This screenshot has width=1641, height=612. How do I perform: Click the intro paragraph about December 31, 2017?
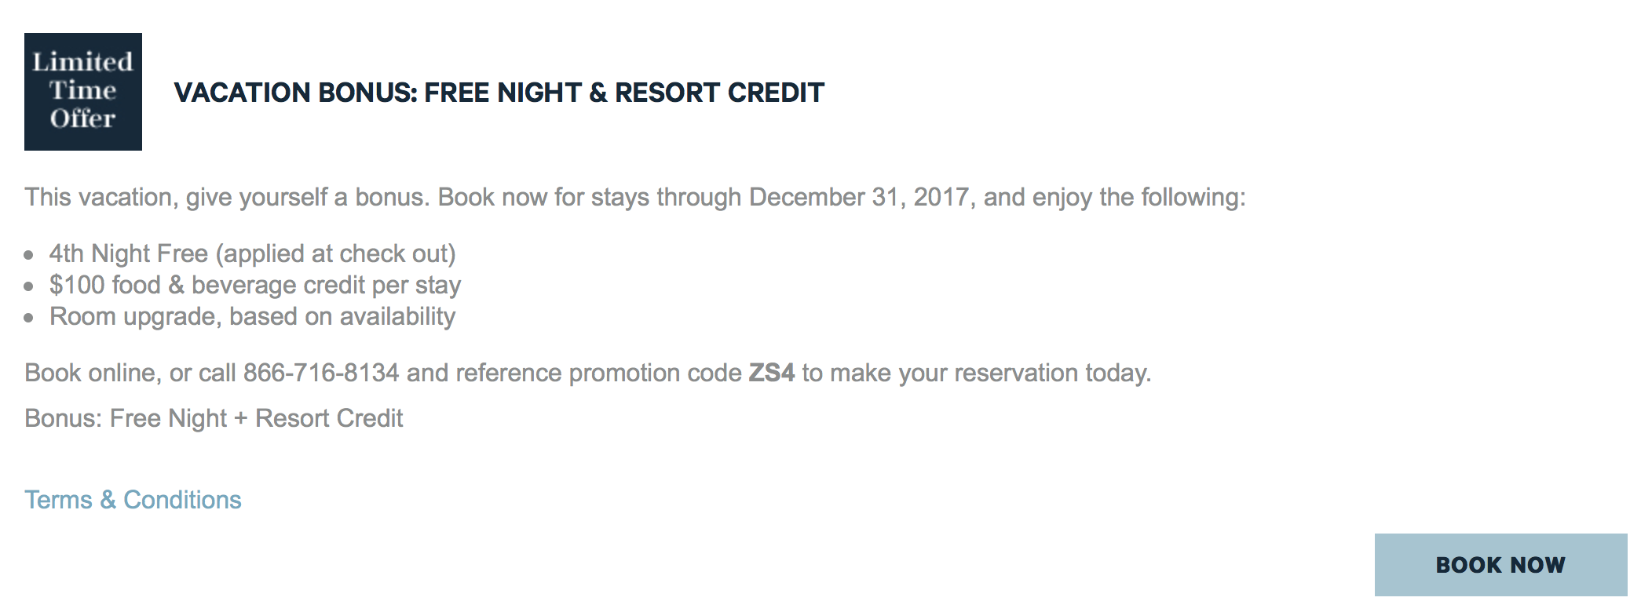[635, 197]
